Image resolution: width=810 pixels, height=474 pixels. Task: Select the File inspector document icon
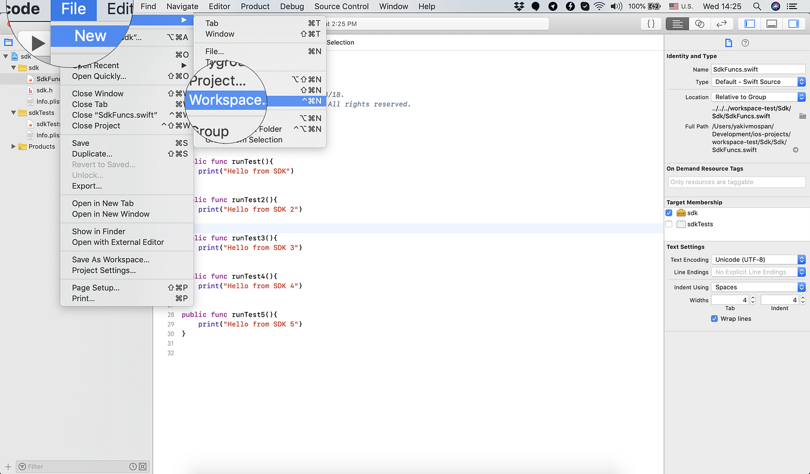click(x=728, y=43)
